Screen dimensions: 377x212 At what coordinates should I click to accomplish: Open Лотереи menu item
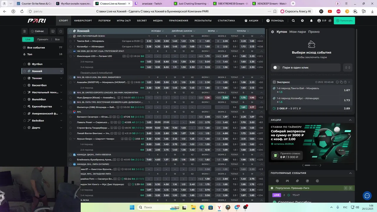(x=104, y=21)
